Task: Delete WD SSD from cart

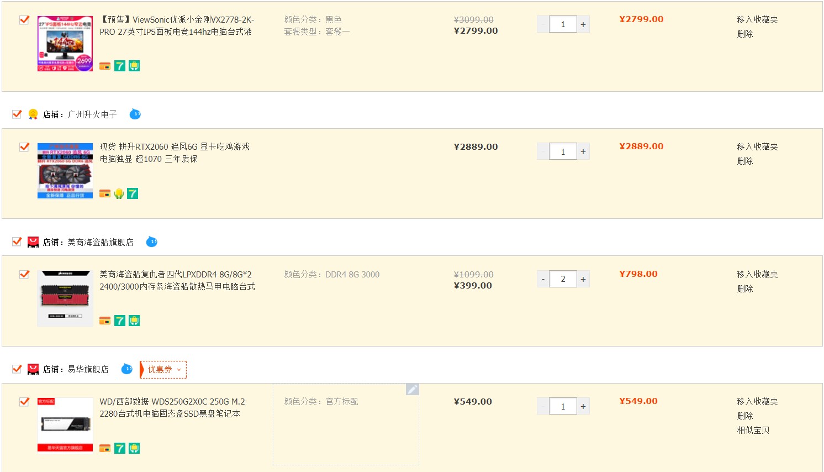Action: point(745,416)
